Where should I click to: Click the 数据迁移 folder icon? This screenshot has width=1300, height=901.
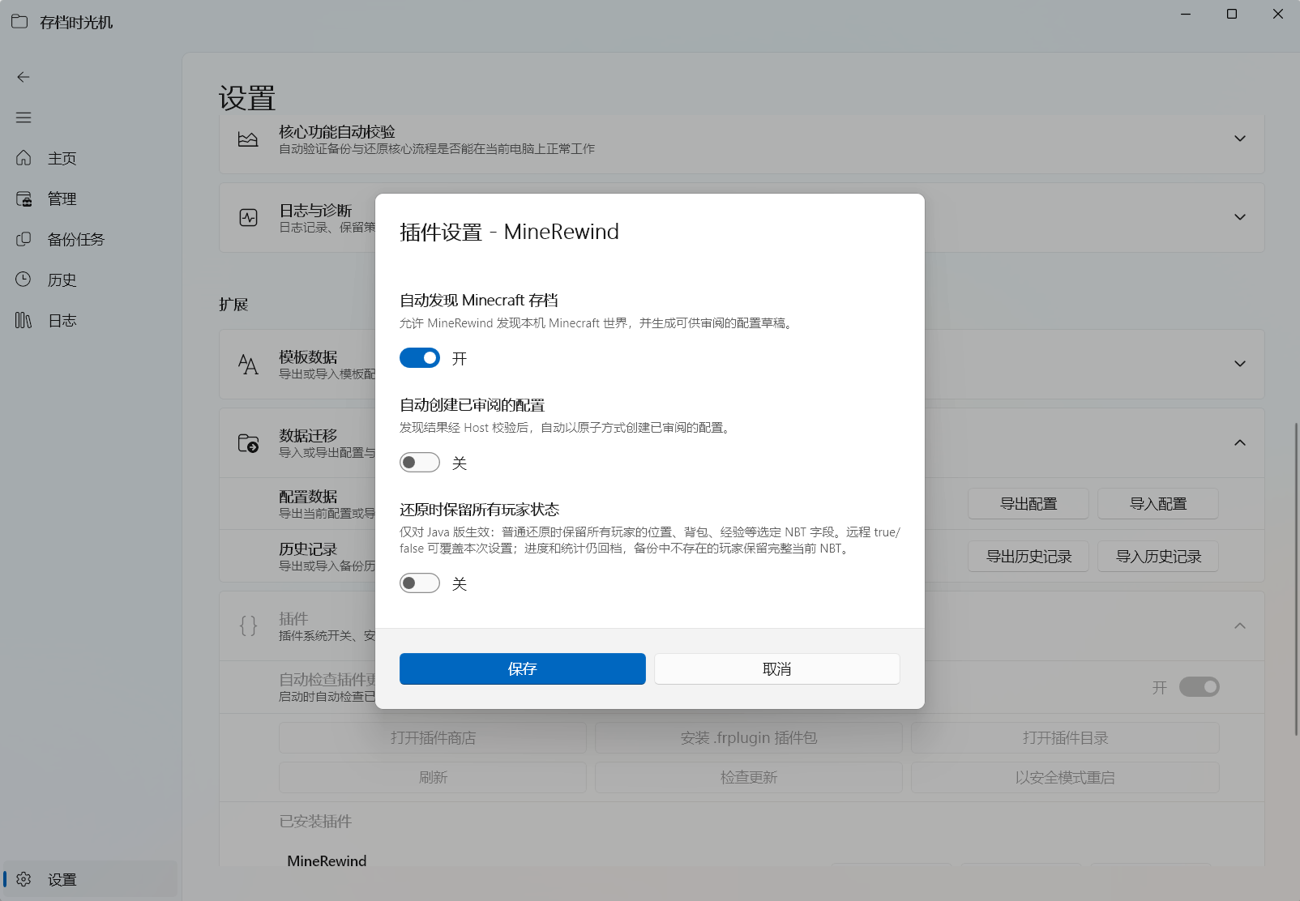(248, 443)
